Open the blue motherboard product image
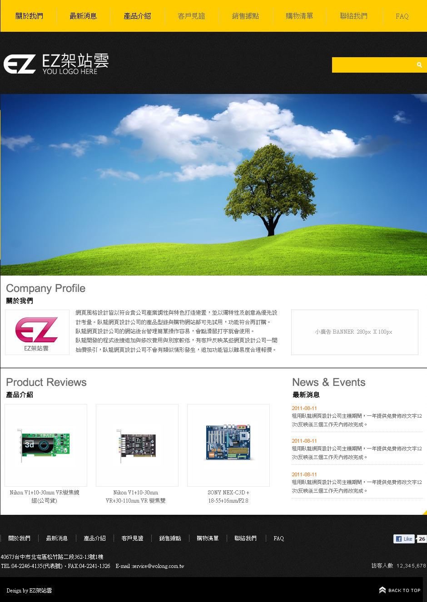427x602 pixels. (x=228, y=445)
